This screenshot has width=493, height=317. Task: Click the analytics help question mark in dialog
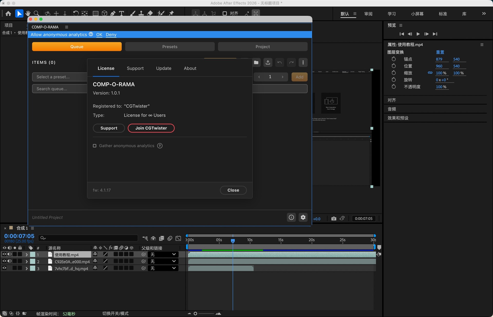tap(160, 146)
